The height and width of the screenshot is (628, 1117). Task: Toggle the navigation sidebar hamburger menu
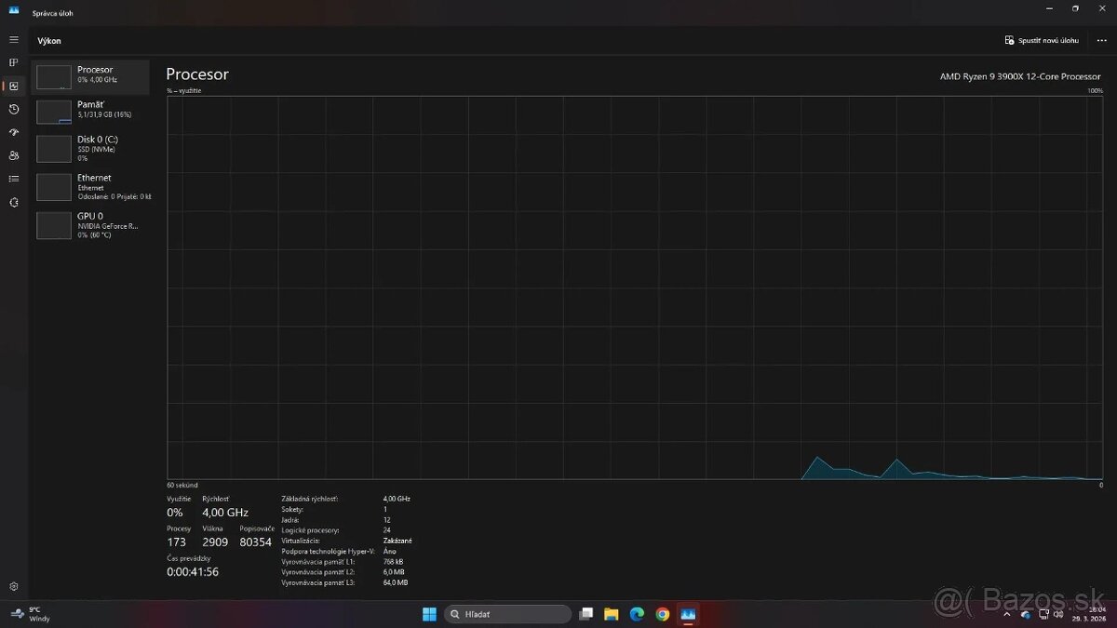point(13,39)
